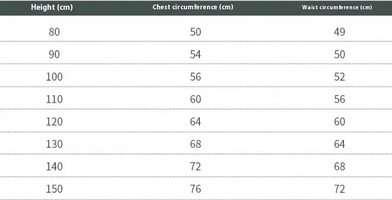Click the Waist circumference (cm) header

337,7
